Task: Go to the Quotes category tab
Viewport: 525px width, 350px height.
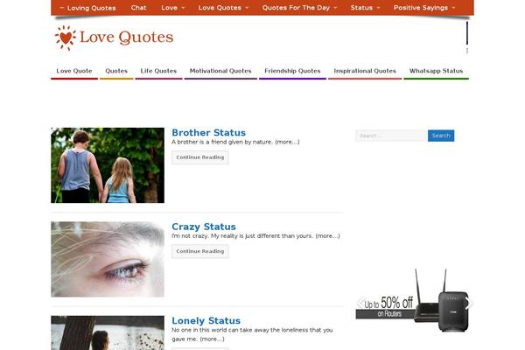Action: 116,72
